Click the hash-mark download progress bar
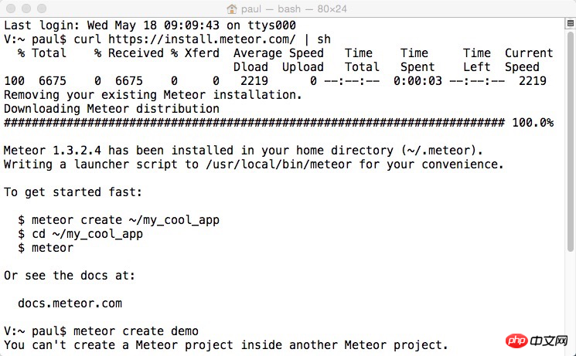Viewport: 576px width, 356px height. (x=254, y=123)
